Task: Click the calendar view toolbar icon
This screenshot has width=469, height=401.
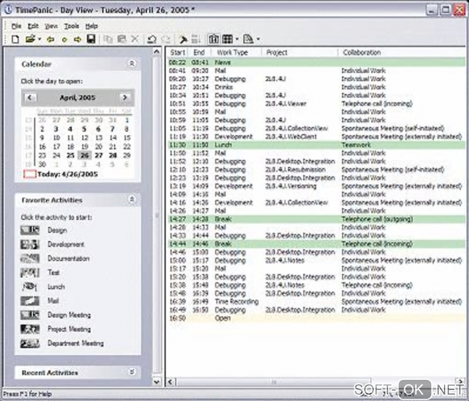Action: (x=213, y=39)
